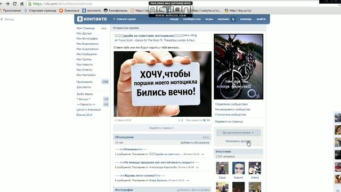
Task: Click the address bar URL
Action: pos(62,4)
